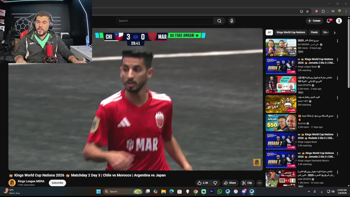Click the search magnifier button on YouTube
Viewport: 350px width, 197px height.
coord(219,21)
